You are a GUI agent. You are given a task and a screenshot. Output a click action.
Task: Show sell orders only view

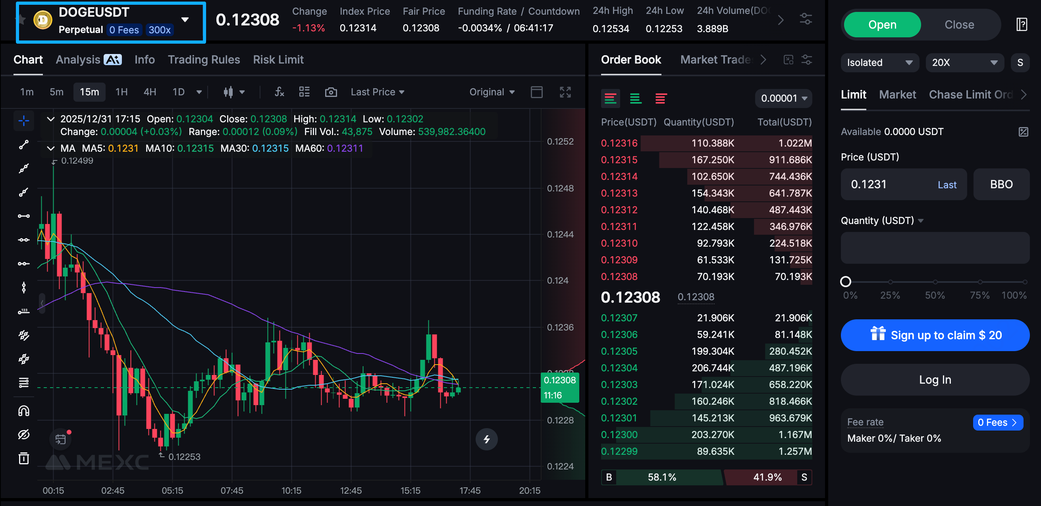pos(661,98)
